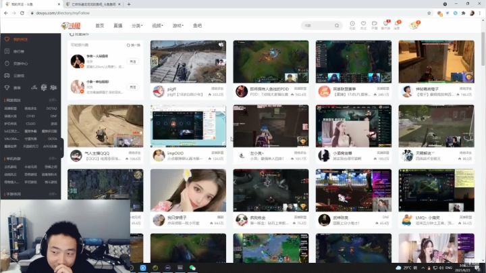Viewport: 486px width, 273px height.
Task: Switch to the first browser tab 我的关注
Action: click(x=31, y=4)
